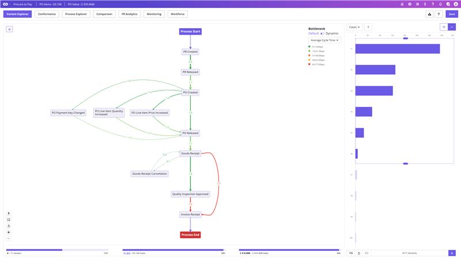This screenshot has width=461, height=259.
Task: Click the fourth variant bar in the chart
Action: 364,112
